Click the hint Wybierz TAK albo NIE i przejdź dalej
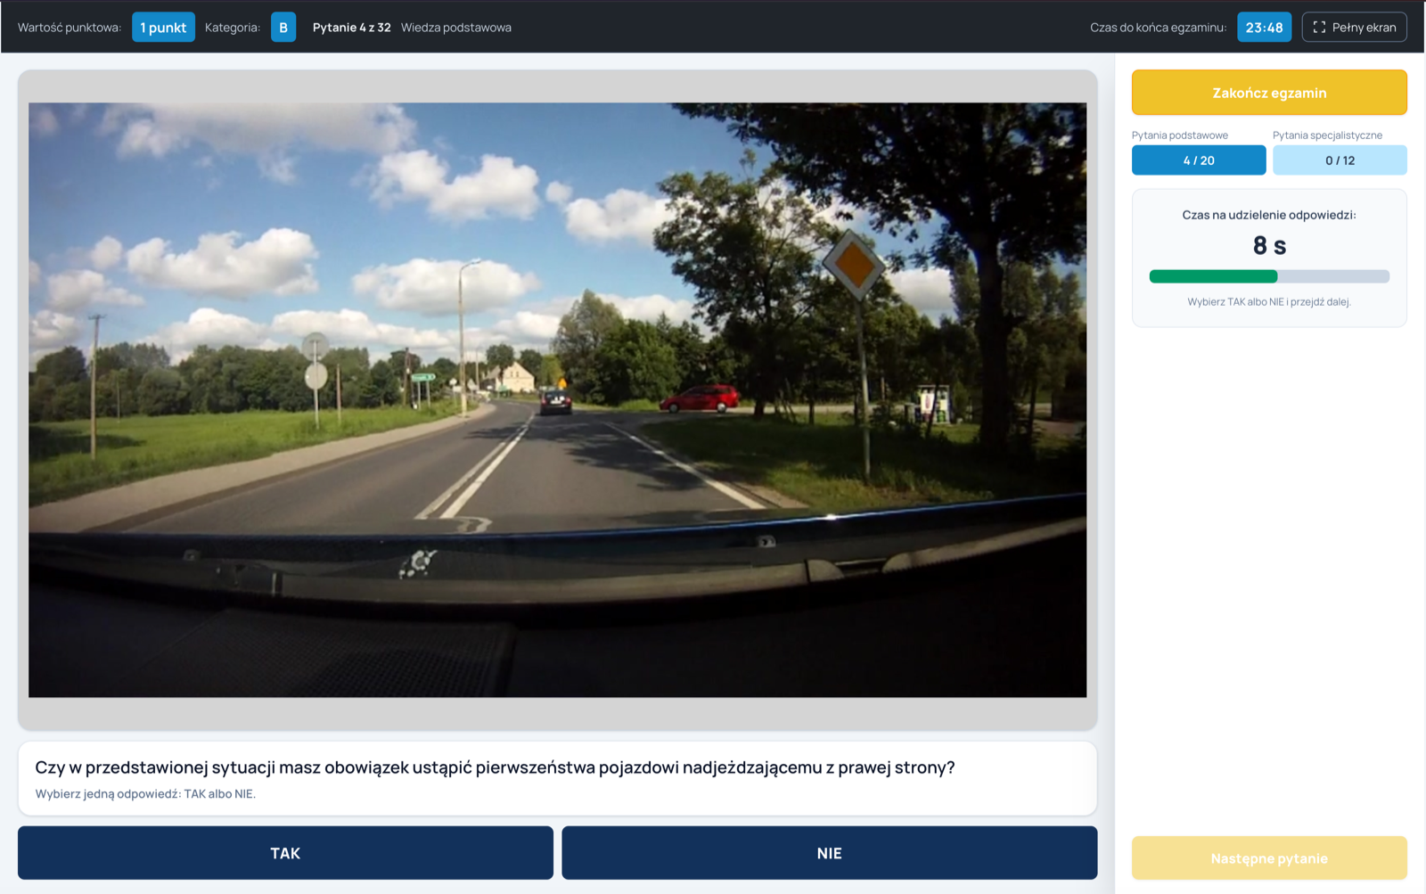The image size is (1426, 894). (1269, 302)
